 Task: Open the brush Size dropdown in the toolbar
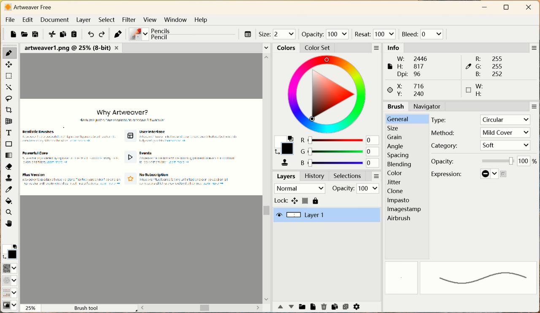click(x=284, y=34)
